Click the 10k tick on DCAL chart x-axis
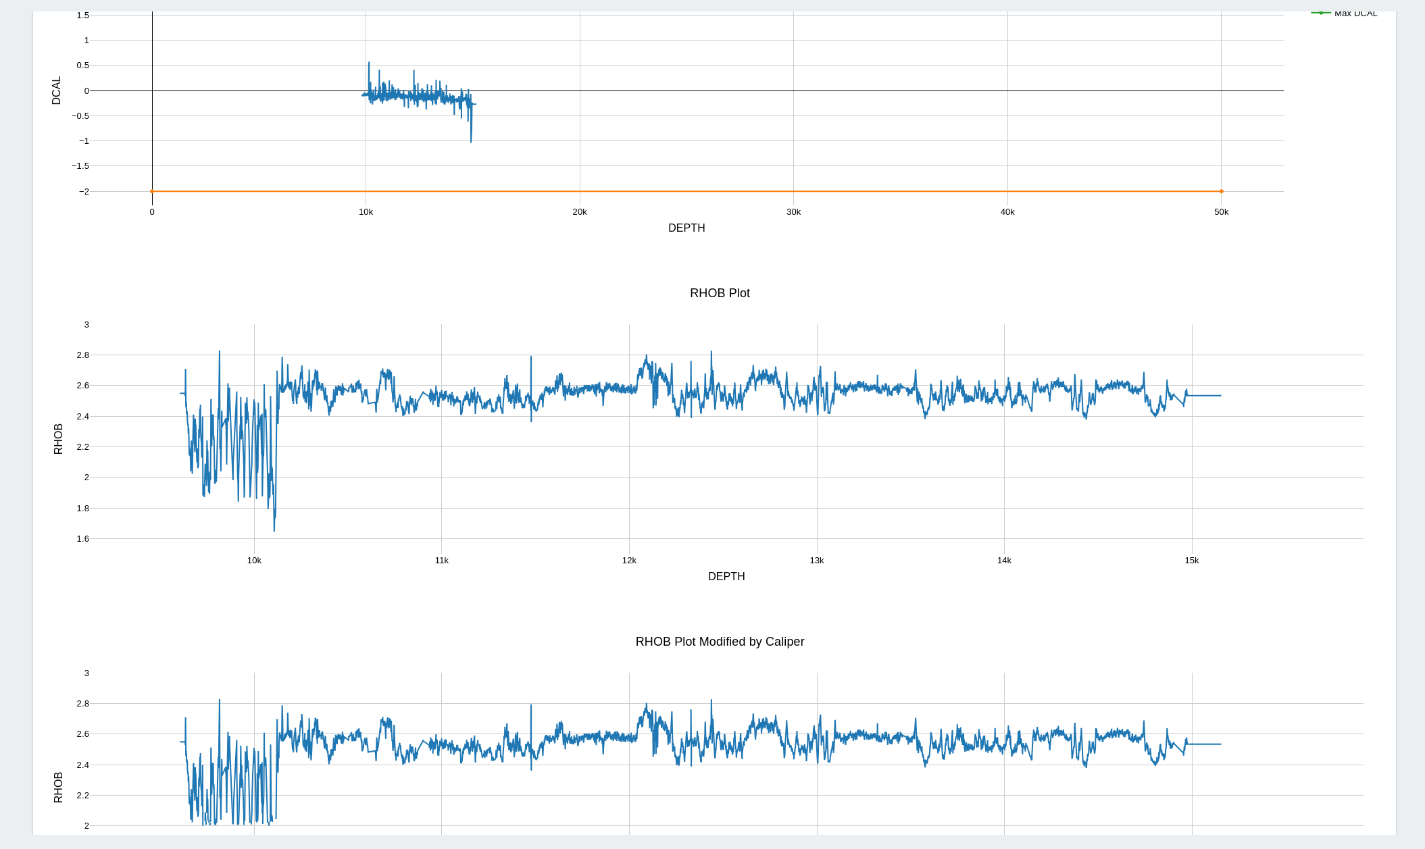 [366, 212]
